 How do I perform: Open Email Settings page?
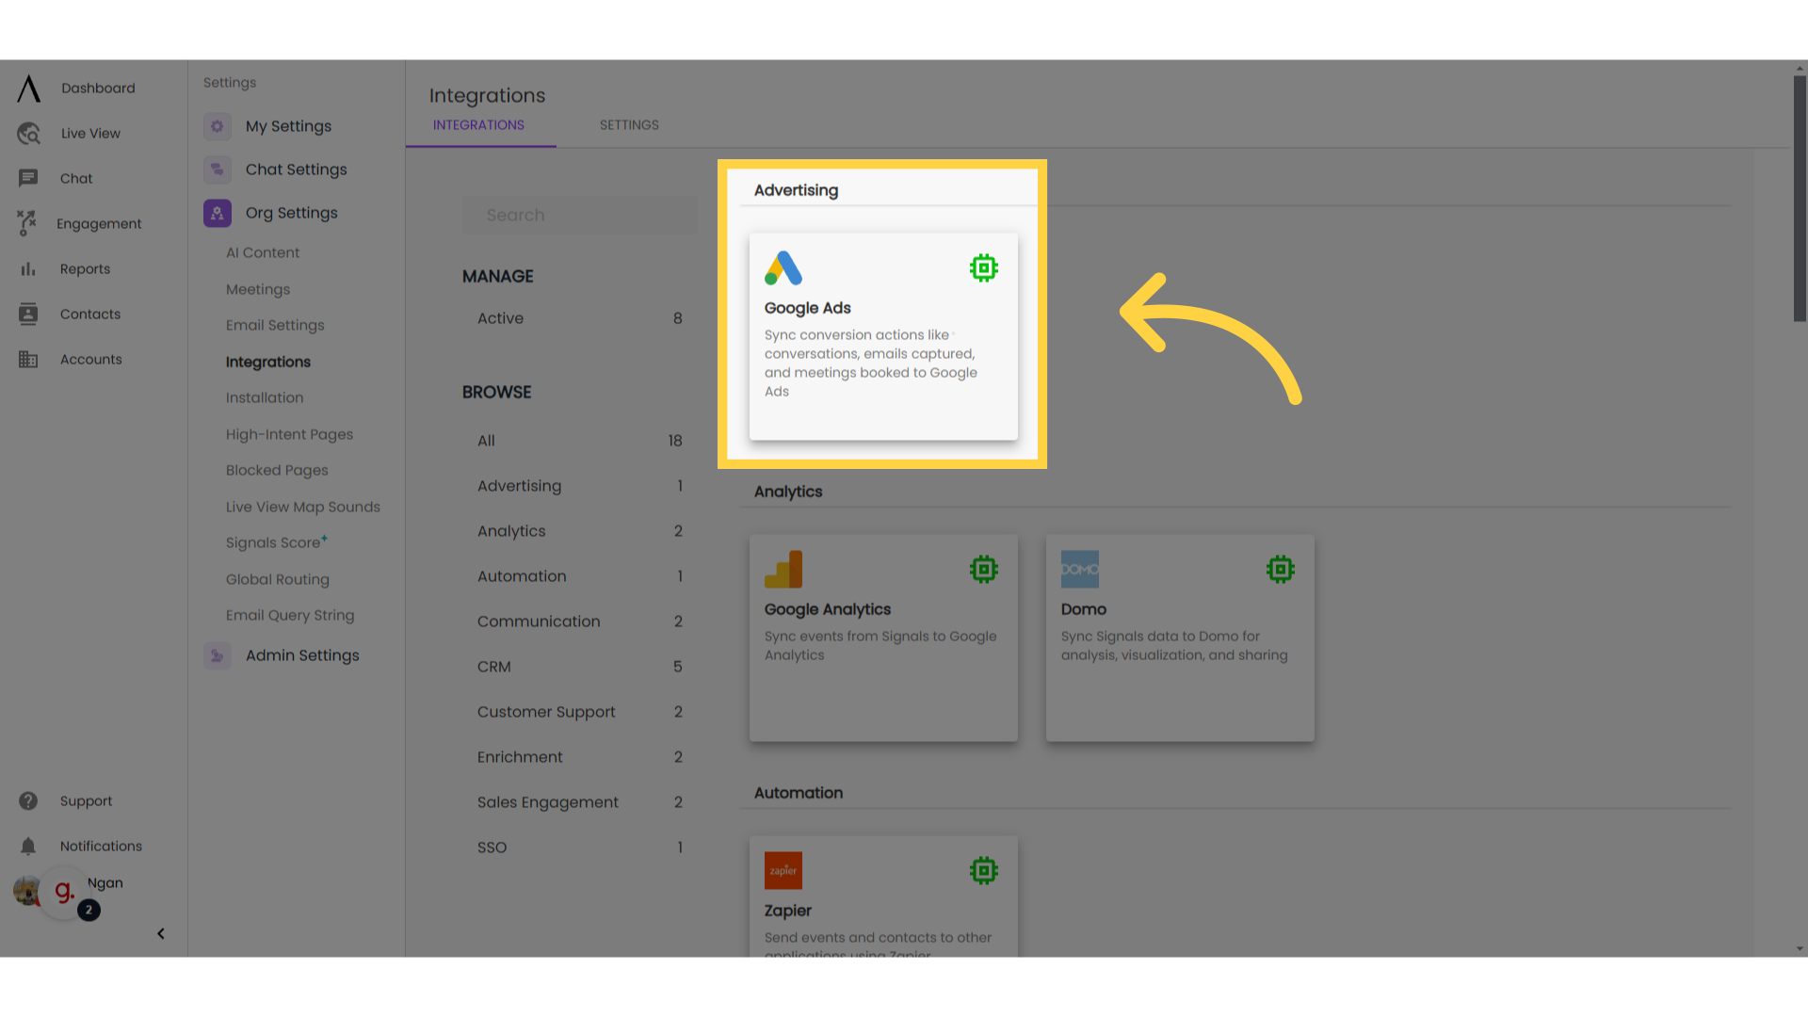[x=275, y=325]
